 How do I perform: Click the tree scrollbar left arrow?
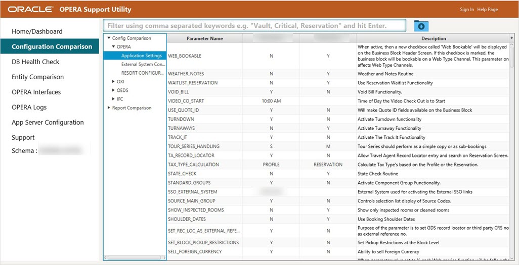(x=106, y=257)
